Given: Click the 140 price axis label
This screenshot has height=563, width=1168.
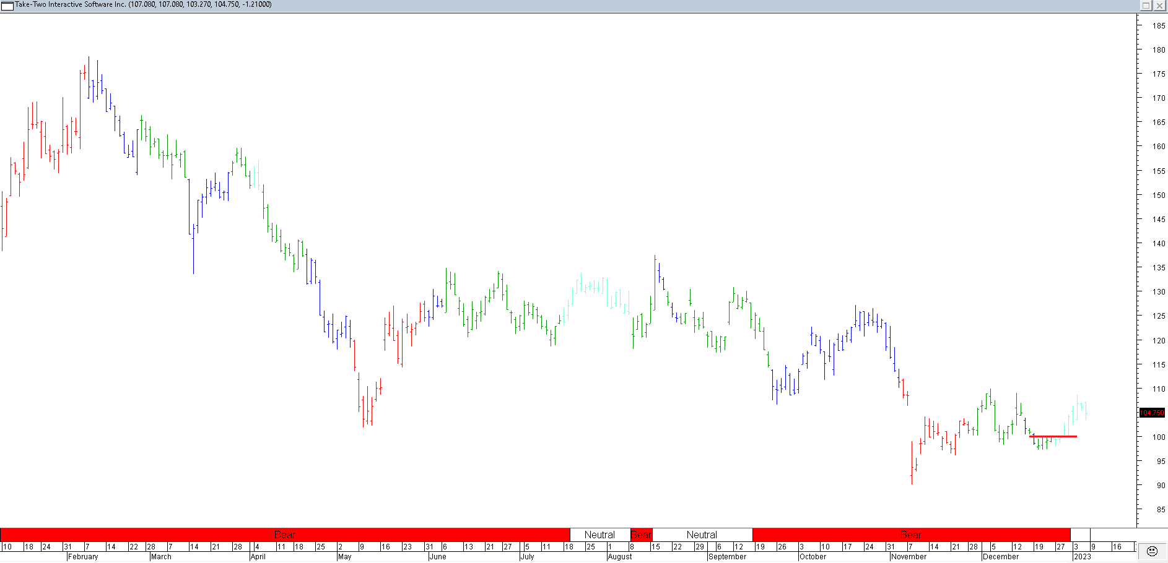Looking at the screenshot, I should point(1159,244).
